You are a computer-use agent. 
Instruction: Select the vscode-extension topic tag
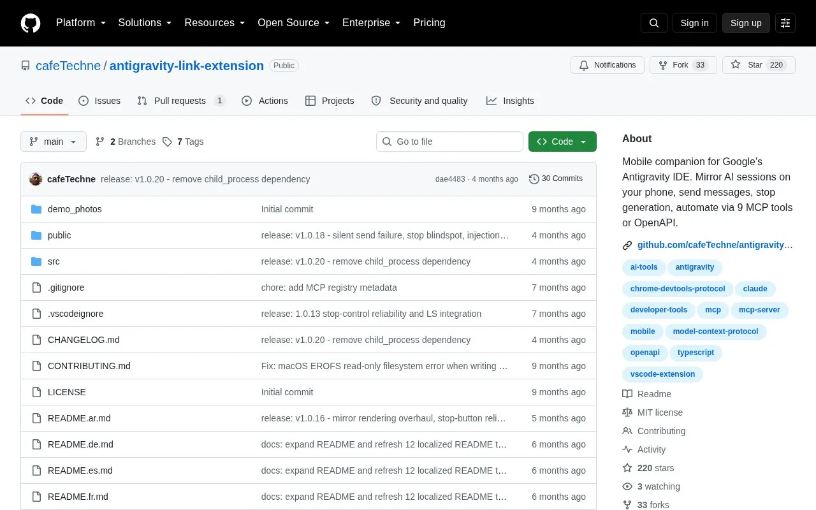(662, 374)
